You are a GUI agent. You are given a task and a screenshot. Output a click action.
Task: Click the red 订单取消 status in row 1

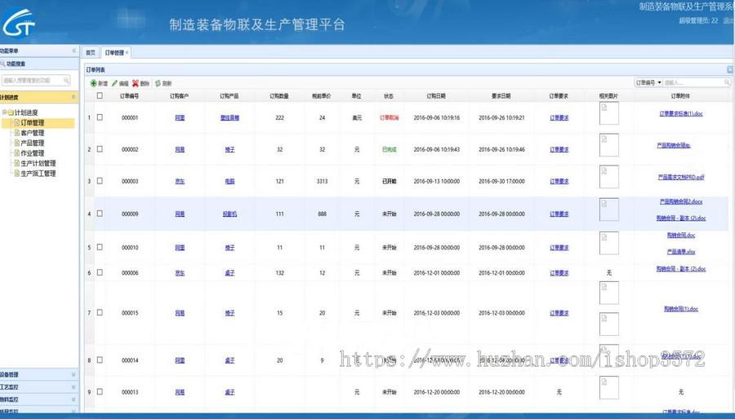[389, 118]
